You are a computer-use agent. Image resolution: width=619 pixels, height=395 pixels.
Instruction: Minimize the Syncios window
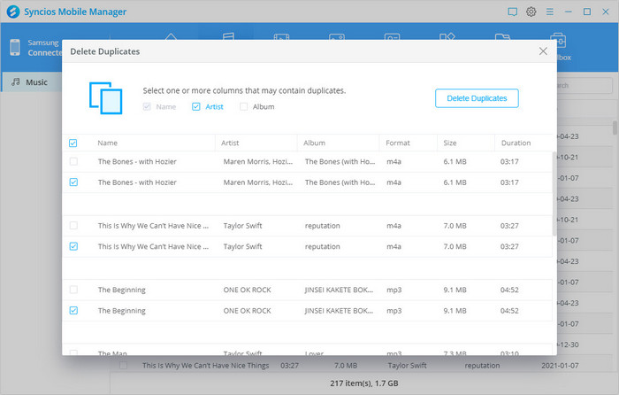coord(568,12)
